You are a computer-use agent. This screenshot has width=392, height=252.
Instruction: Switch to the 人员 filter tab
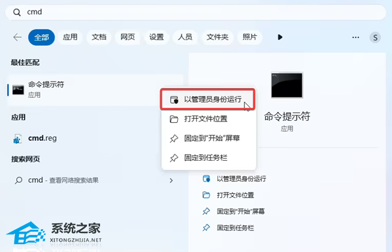(185, 37)
